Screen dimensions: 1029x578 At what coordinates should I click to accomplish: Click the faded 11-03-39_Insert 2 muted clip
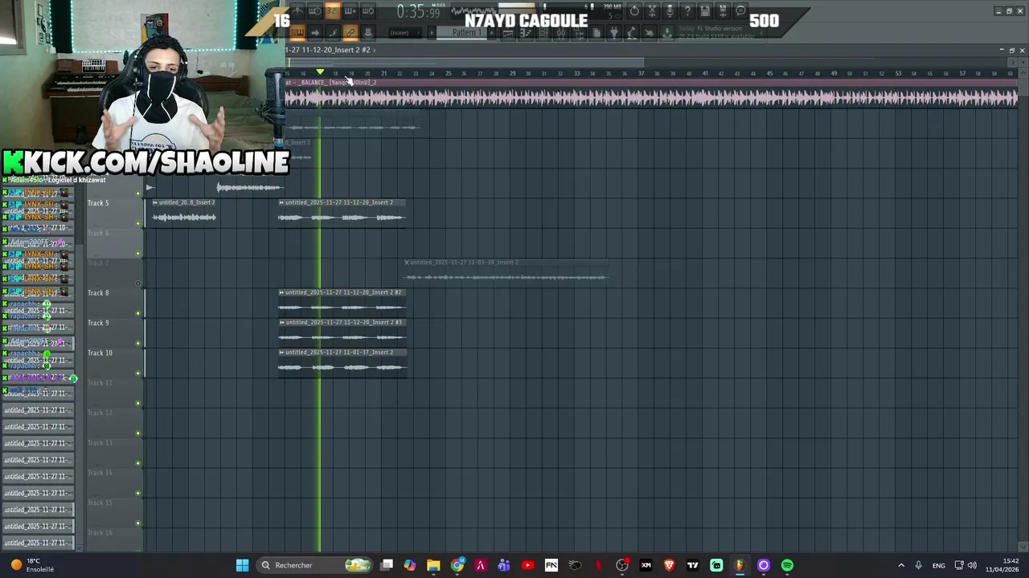click(x=506, y=271)
